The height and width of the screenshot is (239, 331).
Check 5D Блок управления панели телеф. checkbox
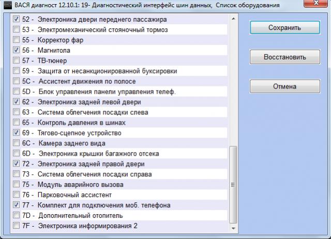coord(16,92)
